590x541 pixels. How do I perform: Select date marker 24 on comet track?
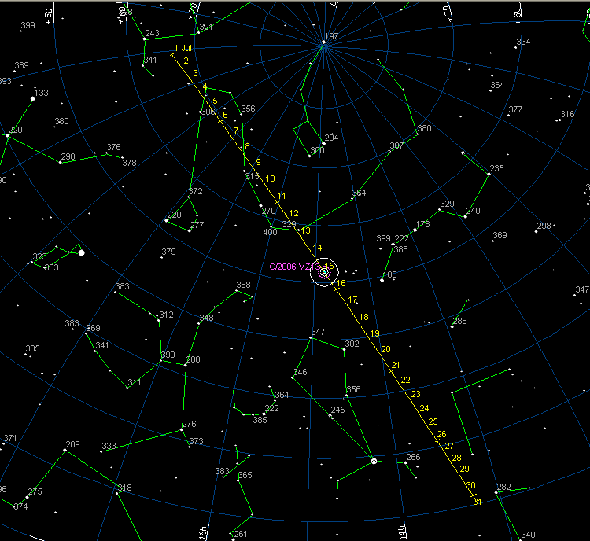click(424, 408)
